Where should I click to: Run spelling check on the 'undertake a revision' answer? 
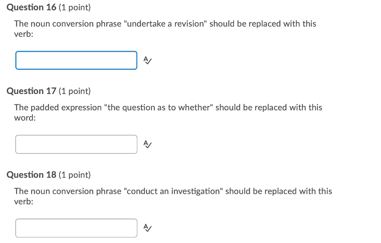tap(147, 60)
